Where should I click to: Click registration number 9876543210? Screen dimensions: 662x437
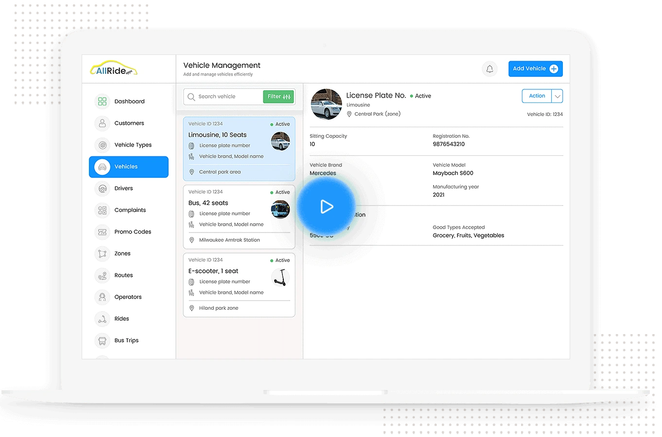click(x=449, y=144)
